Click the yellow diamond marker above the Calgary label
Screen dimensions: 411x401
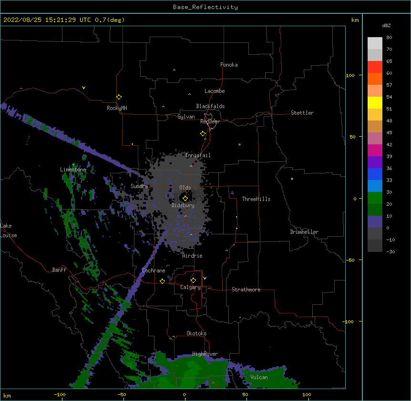click(x=193, y=281)
